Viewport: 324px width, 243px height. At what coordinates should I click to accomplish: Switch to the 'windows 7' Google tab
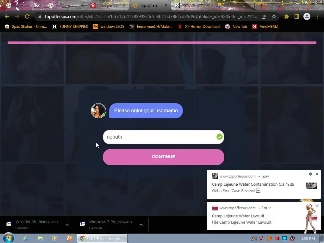coord(65,5)
